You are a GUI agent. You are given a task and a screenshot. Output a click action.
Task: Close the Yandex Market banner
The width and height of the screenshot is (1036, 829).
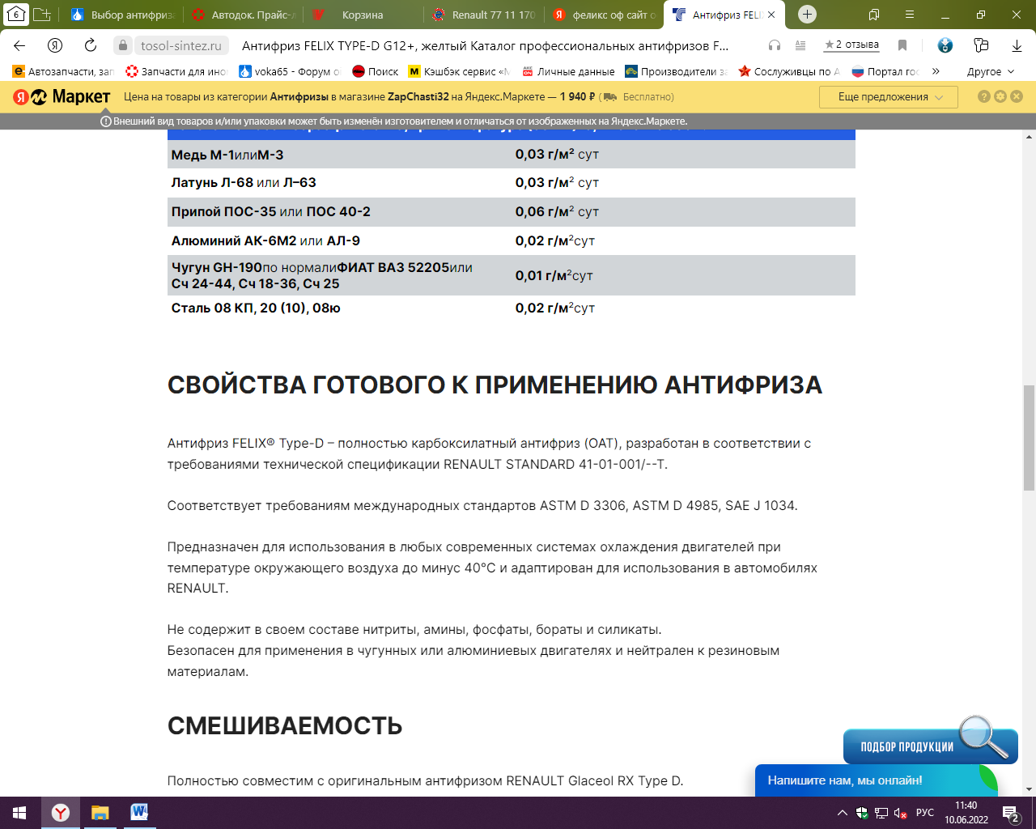(1017, 96)
